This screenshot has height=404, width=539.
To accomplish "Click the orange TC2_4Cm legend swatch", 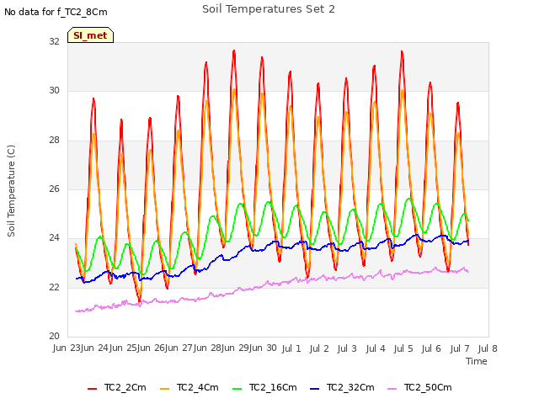I will pyautogui.click(x=165, y=389).
